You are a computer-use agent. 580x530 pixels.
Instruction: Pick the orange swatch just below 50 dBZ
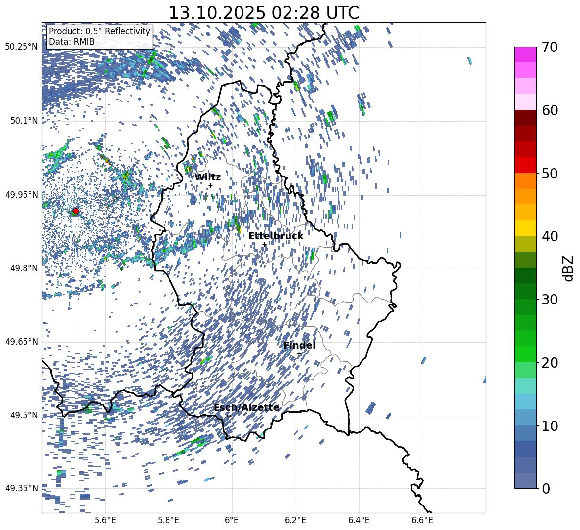(x=526, y=181)
